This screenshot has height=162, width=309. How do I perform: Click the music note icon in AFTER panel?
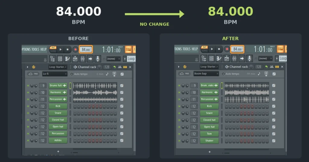(259, 74)
